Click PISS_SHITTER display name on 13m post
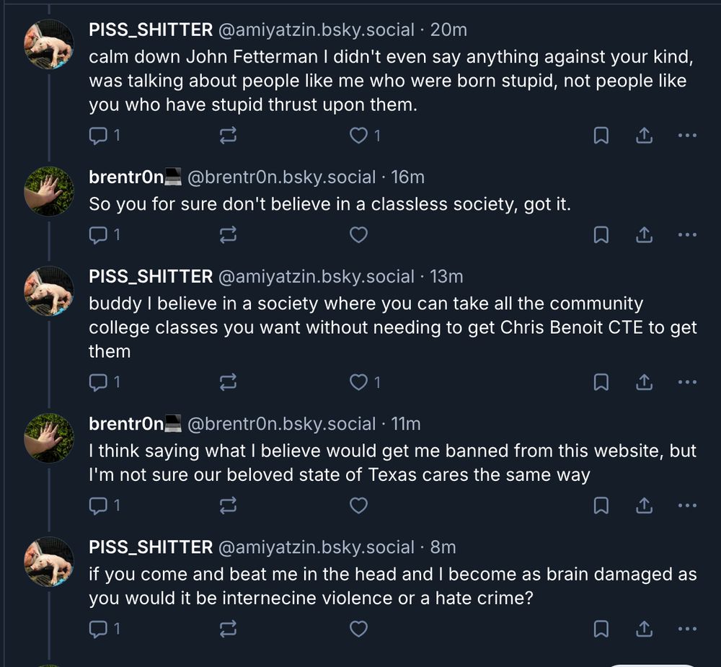The width and height of the screenshot is (721, 667). point(150,277)
